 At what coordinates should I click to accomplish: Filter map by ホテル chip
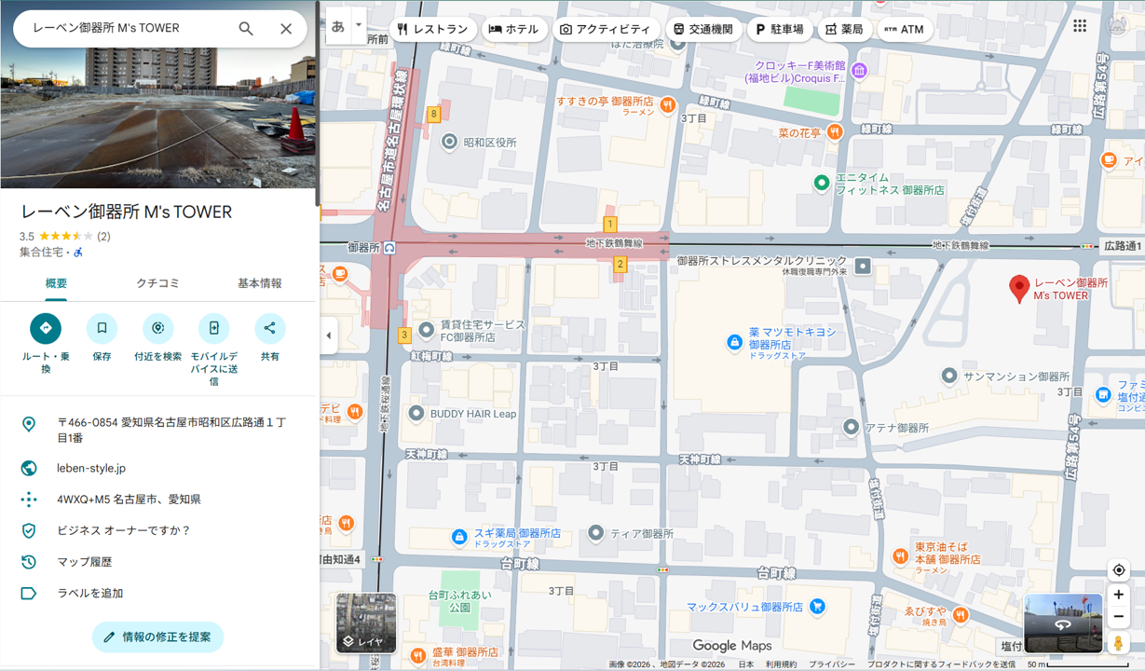coord(514,29)
